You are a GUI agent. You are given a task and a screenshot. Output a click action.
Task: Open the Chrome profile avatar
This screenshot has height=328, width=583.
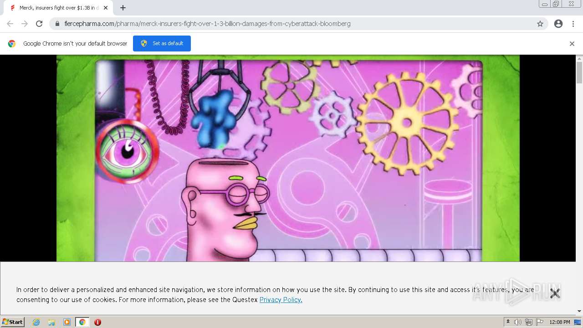[x=558, y=24]
